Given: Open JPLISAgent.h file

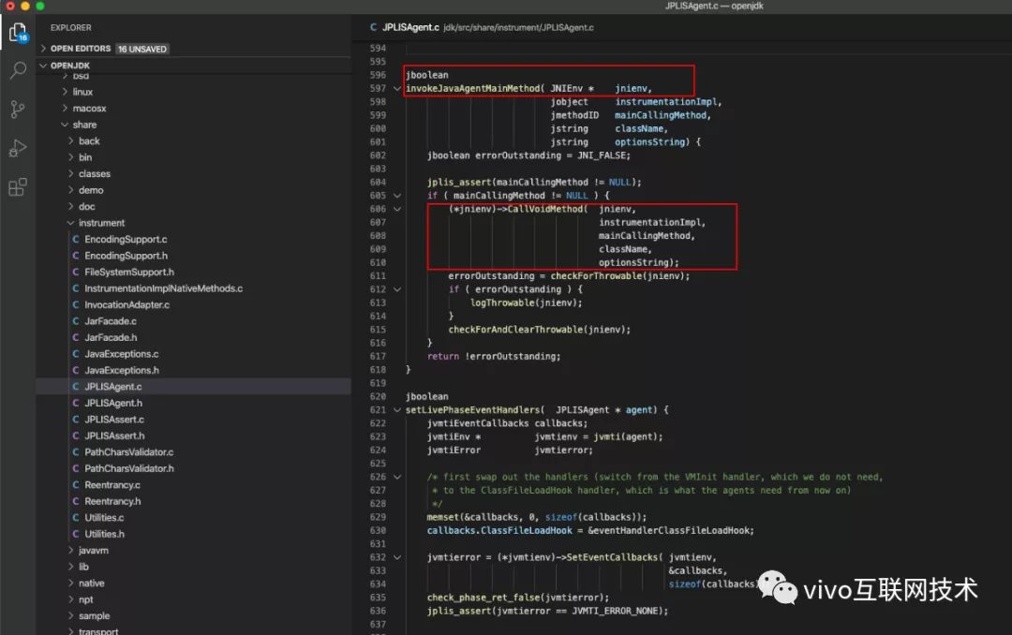Looking at the screenshot, I should pyautogui.click(x=113, y=404).
